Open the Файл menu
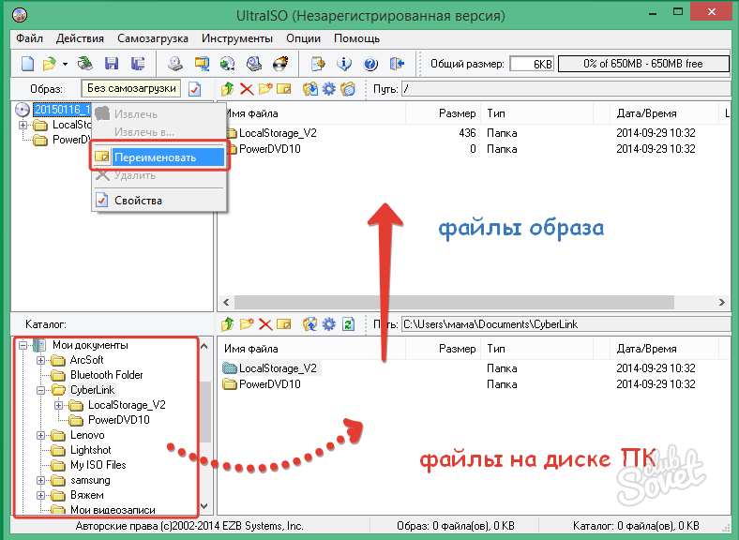Screen dimensions: 739x540 tap(29, 38)
